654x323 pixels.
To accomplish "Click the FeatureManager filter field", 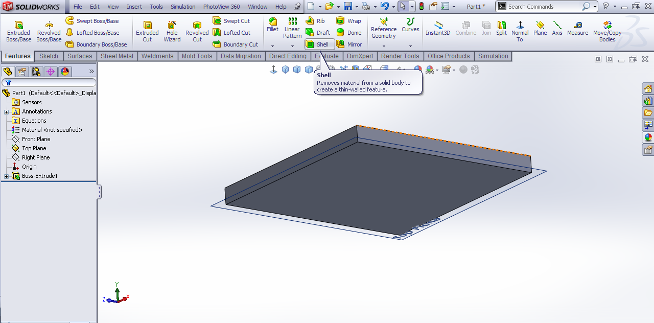I will click(x=49, y=82).
